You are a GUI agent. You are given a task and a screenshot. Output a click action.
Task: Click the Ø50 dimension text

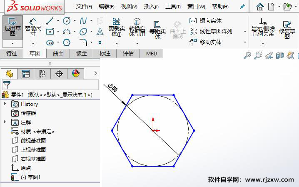pos(112,88)
